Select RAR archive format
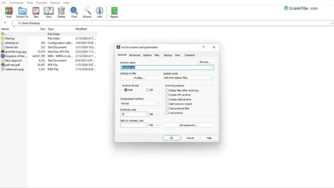This screenshot has width=334, height=188. [x=126, y=90]
